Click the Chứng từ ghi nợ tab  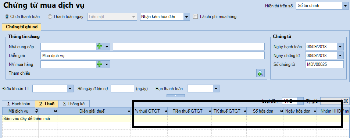tap(22, 27)
